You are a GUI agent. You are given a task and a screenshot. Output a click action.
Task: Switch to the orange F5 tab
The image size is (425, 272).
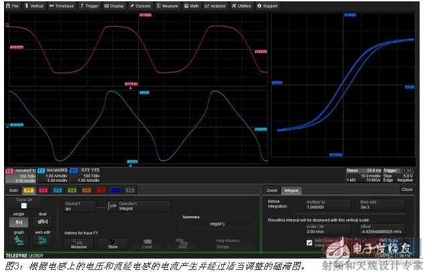[x=86, y=190]
